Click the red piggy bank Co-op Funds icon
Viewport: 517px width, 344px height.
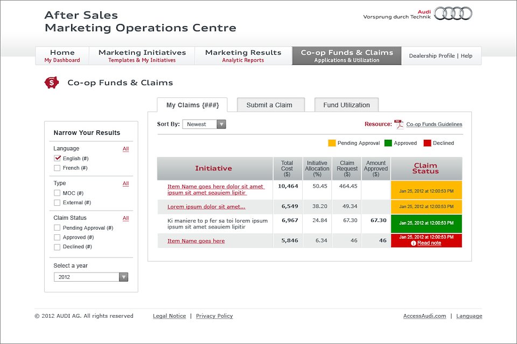coord(51,83)
